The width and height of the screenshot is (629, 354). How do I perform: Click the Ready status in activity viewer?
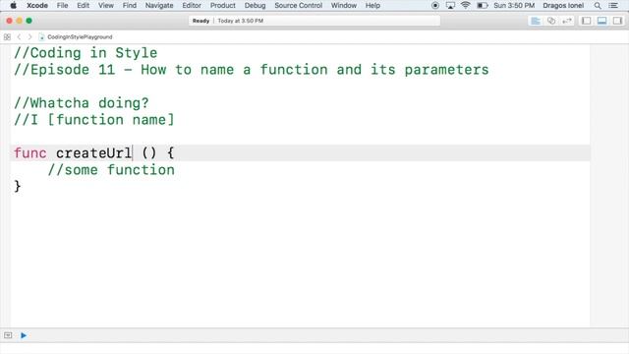(x=200, y=21)
